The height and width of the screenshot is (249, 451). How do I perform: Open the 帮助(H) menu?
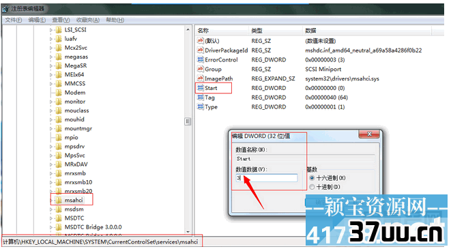tap(115, 20)
